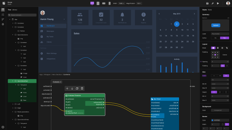The image size is (232, 130).
Task: Go to next month in calendar
Action: pos(194,14)
